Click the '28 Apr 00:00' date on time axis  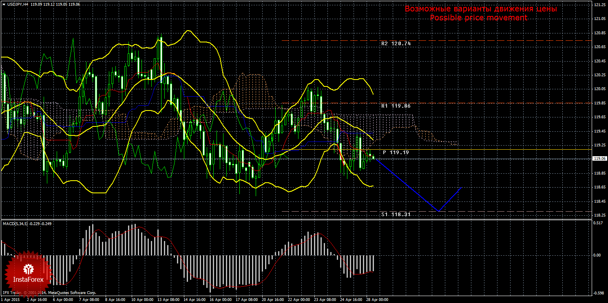coord(377,300)
